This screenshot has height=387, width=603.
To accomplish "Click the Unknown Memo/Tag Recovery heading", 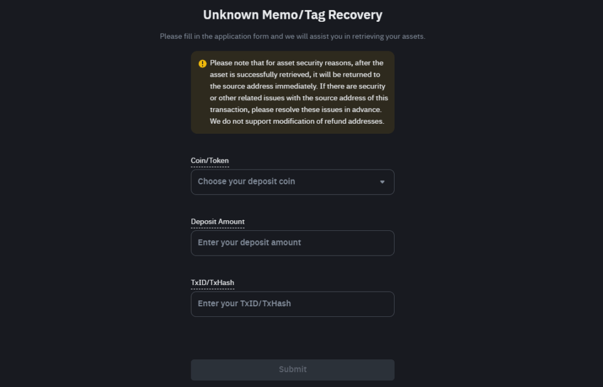I will pos(293,15).
